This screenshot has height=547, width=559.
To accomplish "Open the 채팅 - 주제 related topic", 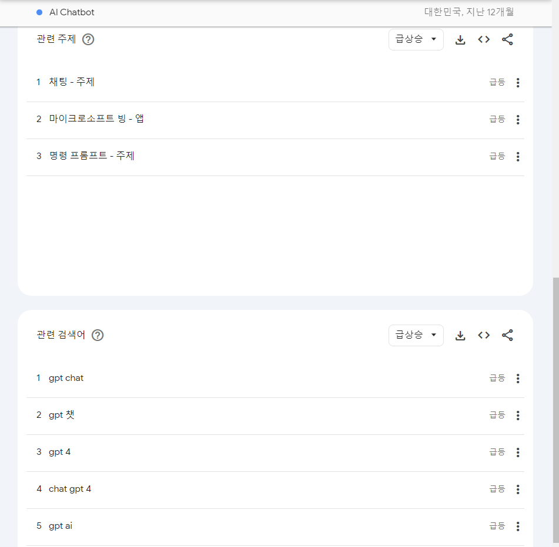I will click(x=71, y=82).
